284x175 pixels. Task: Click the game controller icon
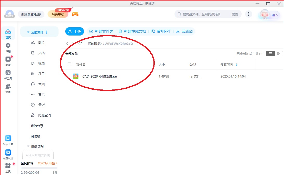coord(75,14)
